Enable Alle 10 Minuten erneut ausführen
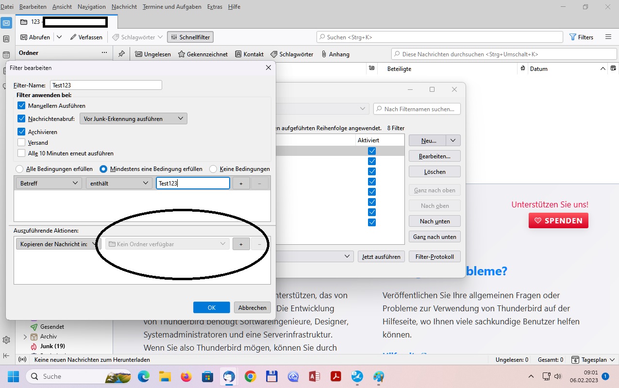619x388 pixels. click(21, 153)
